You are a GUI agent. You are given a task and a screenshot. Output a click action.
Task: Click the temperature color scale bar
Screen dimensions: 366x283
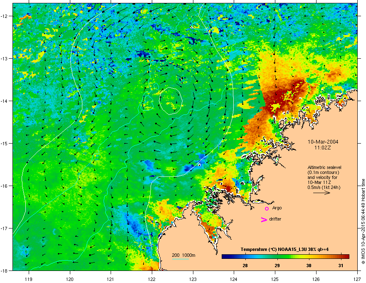tap(285, 257)
